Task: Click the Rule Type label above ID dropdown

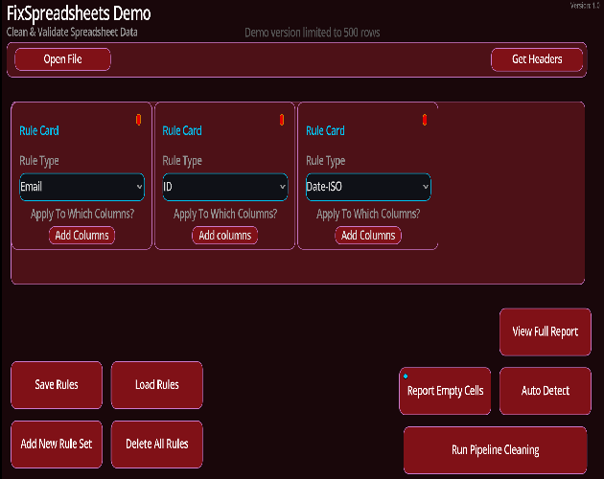Action: pyautogui.click(x=182, y=161)
